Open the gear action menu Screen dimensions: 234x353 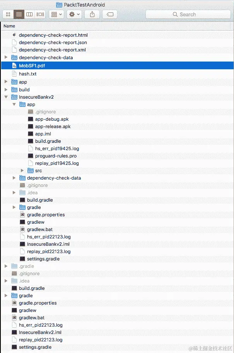75,14
